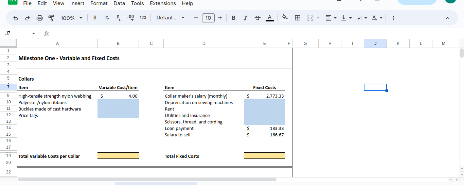The height and width of the screenshot is (185, 464).
Task: Increase font size with plus button
Action: pos(220,18)
